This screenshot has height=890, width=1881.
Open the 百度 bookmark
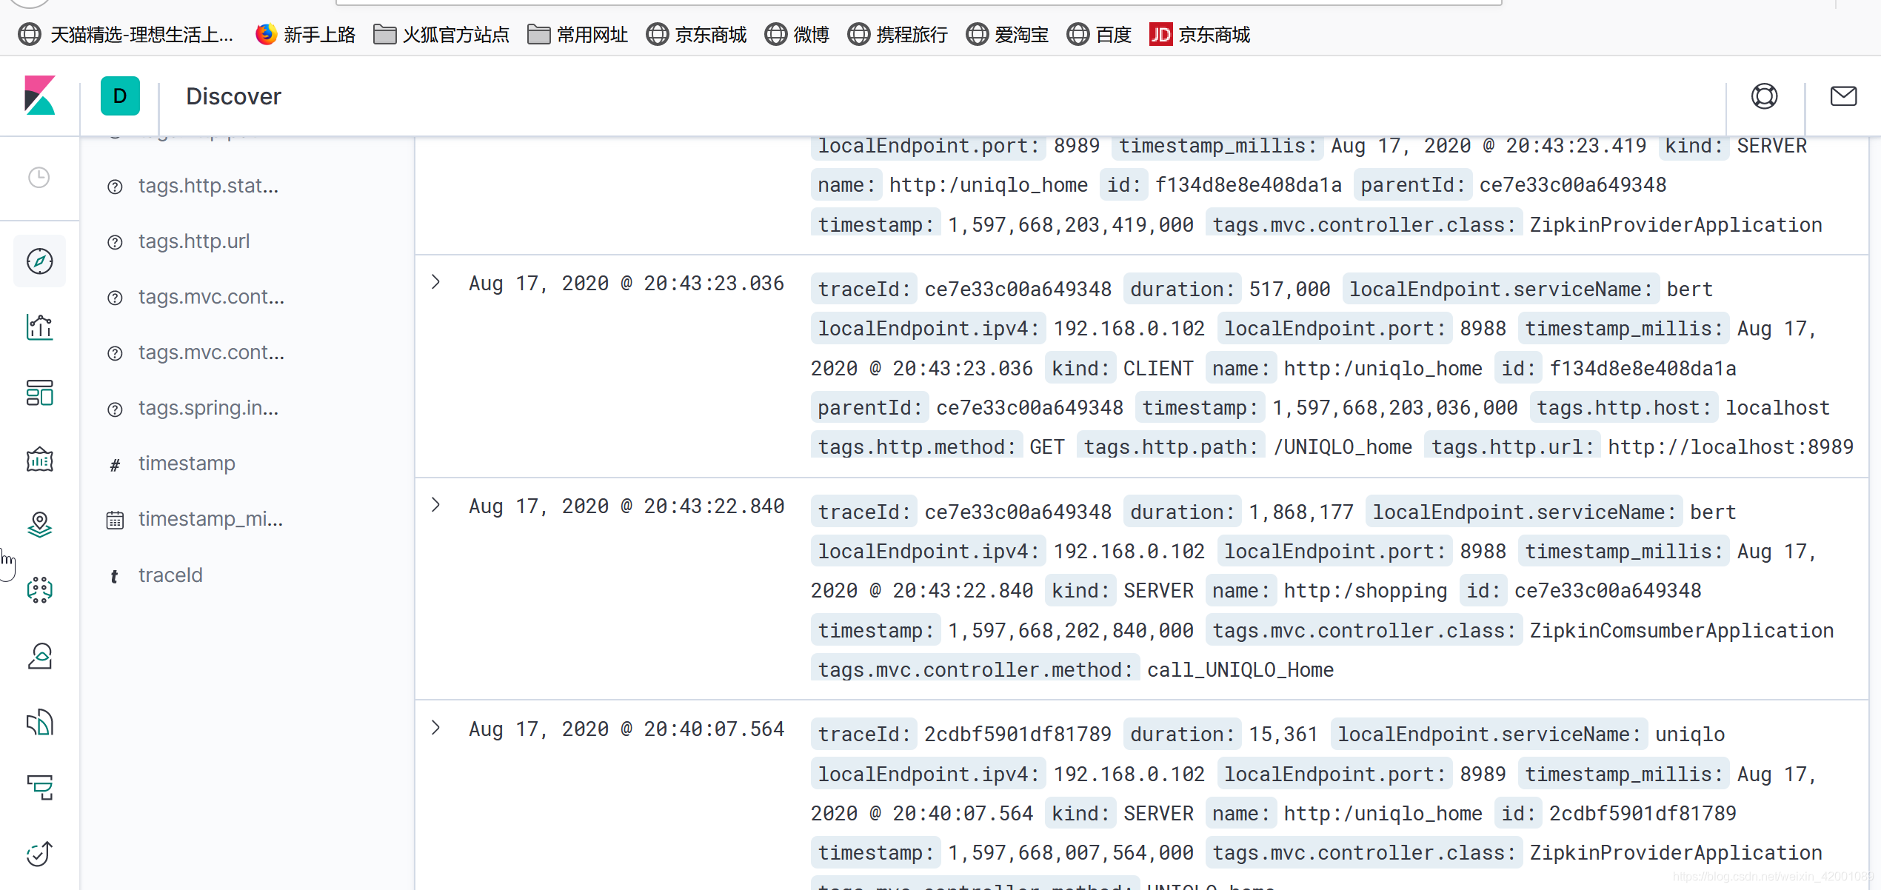click(1099, 34)
